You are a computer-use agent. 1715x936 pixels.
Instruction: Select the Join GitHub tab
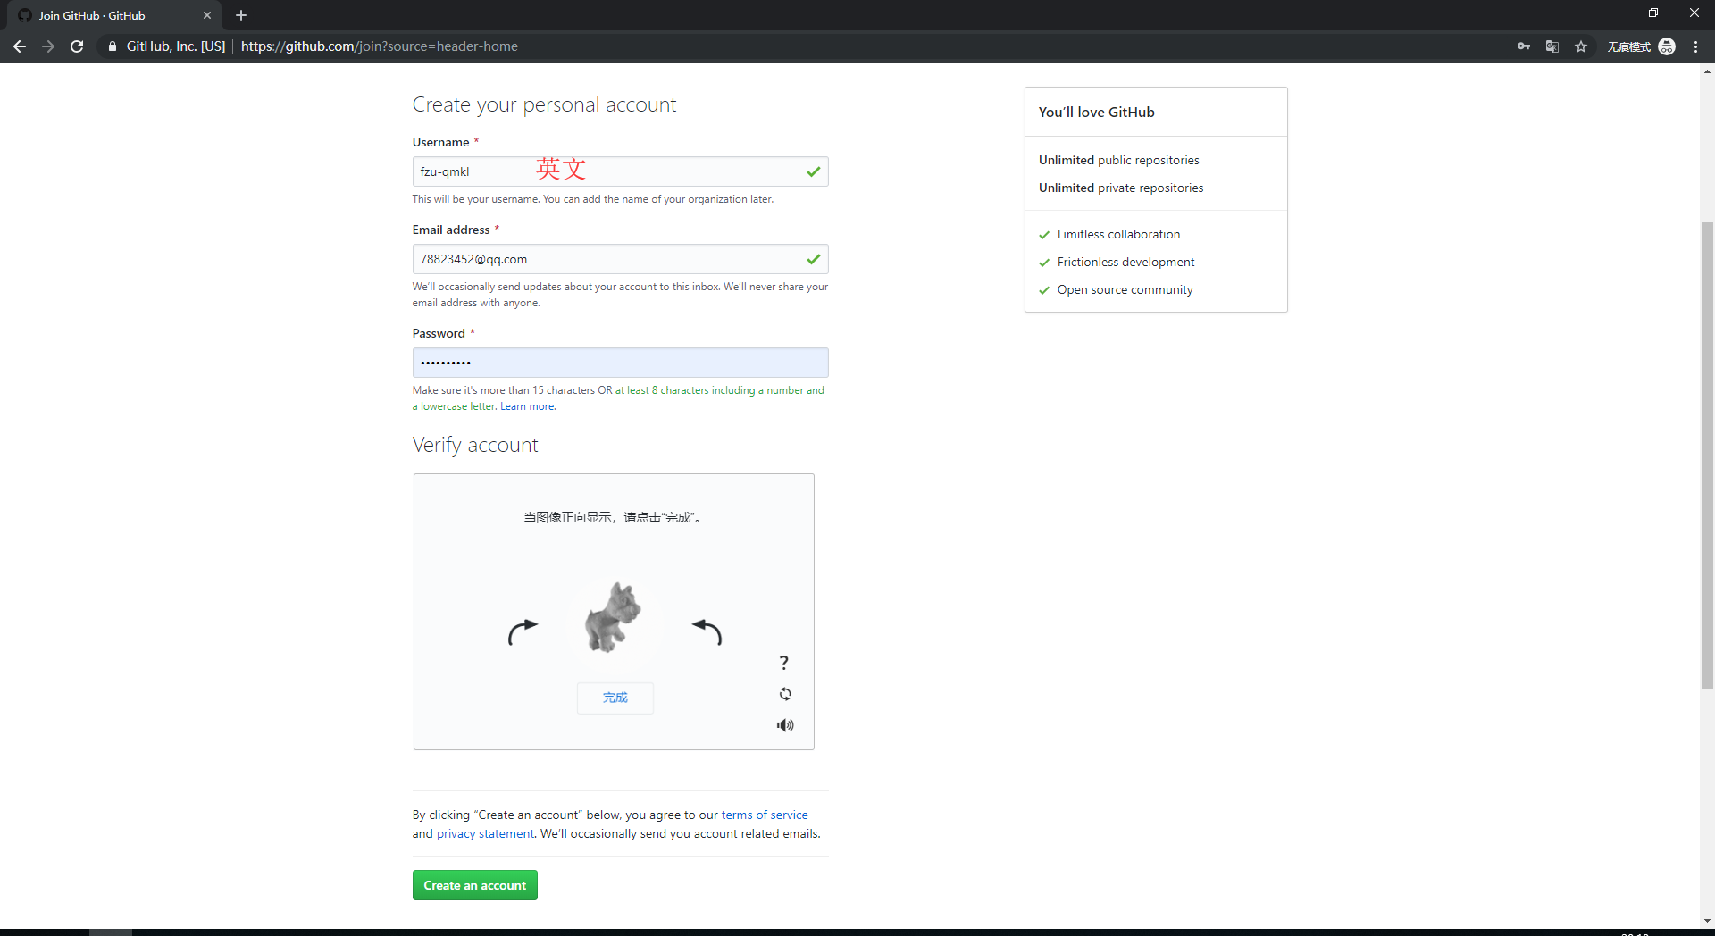tap(114, 15)
